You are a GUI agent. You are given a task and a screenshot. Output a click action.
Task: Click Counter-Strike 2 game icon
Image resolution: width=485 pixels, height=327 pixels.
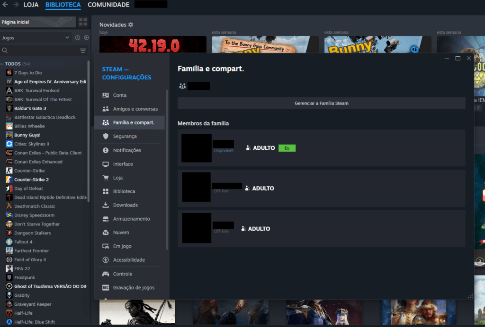9,180
